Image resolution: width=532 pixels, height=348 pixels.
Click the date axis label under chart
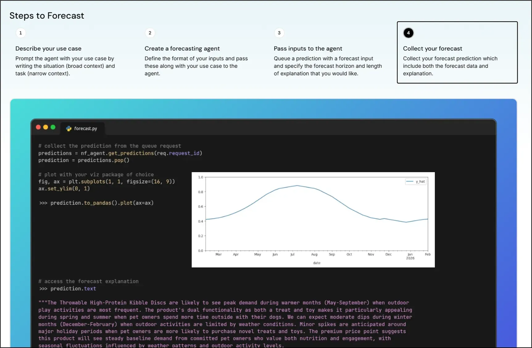pos(317,263)
